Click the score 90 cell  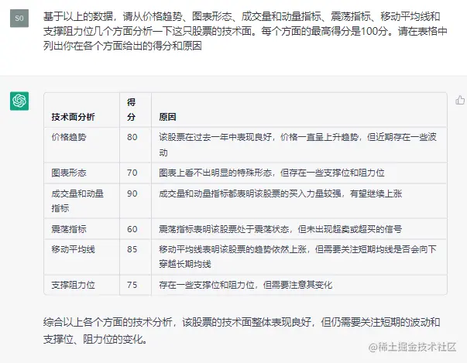coord(132,193)
